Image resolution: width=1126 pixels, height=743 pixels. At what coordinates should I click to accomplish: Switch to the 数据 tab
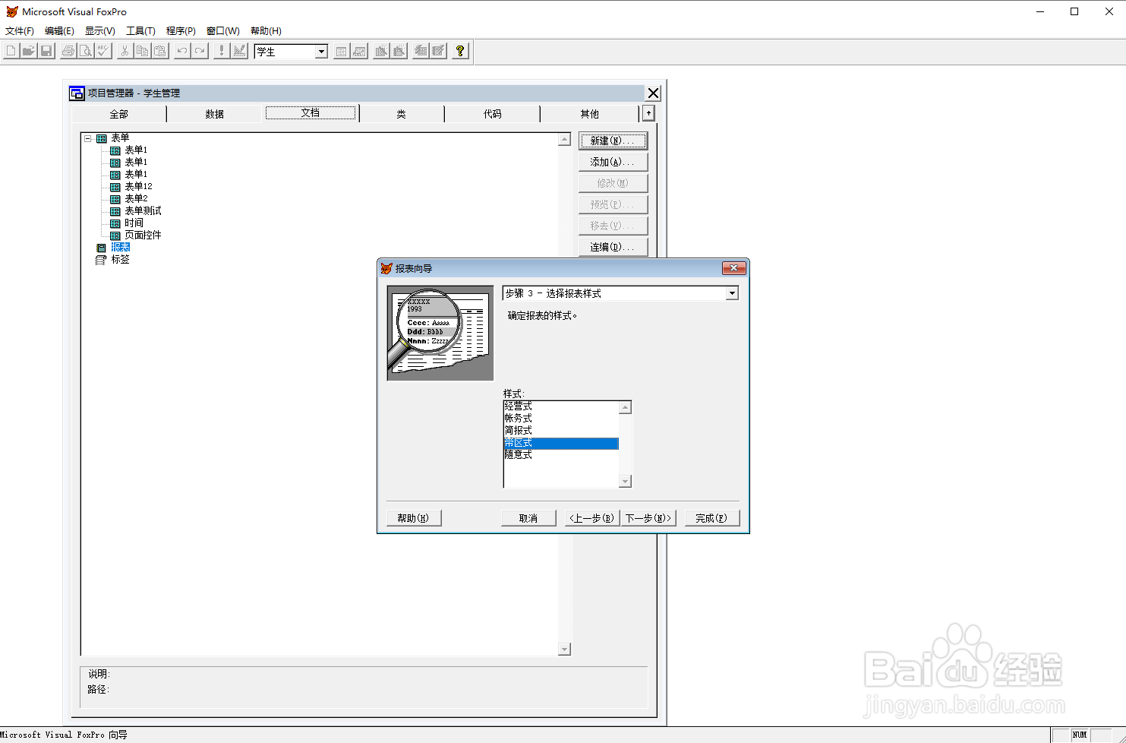[x=215, y=114]
